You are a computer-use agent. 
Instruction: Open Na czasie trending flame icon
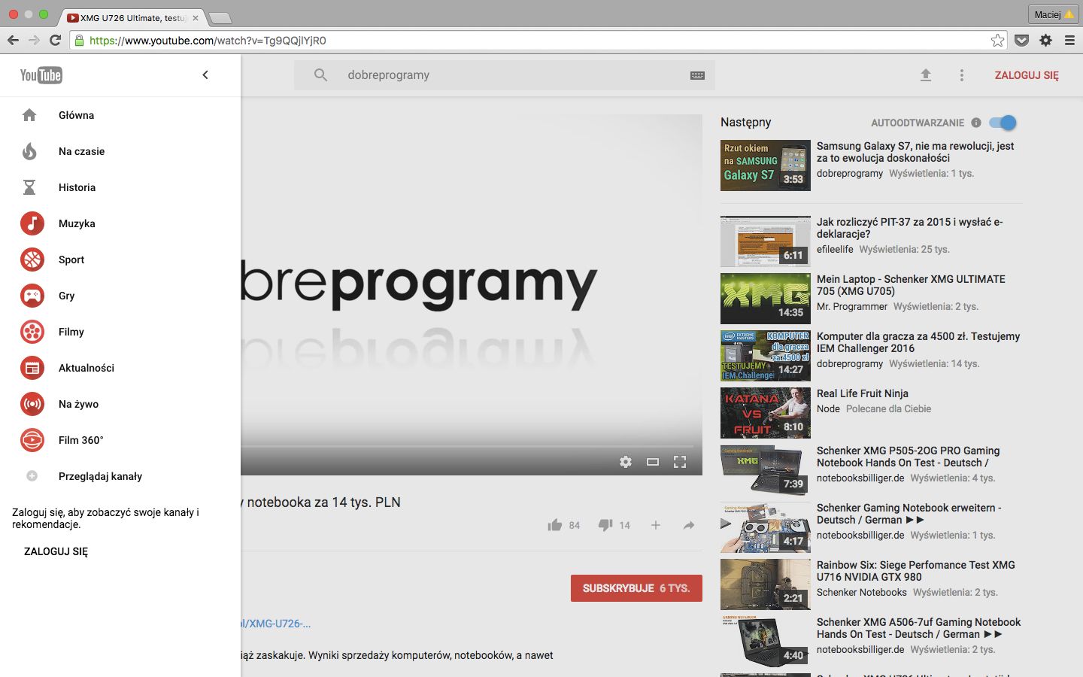(29, 151)
